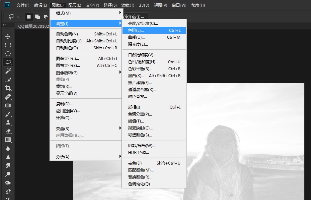Select the Sharpen triangle tool
The width and height of the screenshot is (311, 200).
(8, 157)
